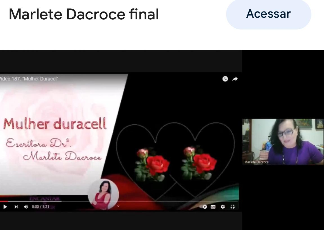
Task: Toggle subtitles closed captions
Action: pyautogui.click(x=213, y=207)
